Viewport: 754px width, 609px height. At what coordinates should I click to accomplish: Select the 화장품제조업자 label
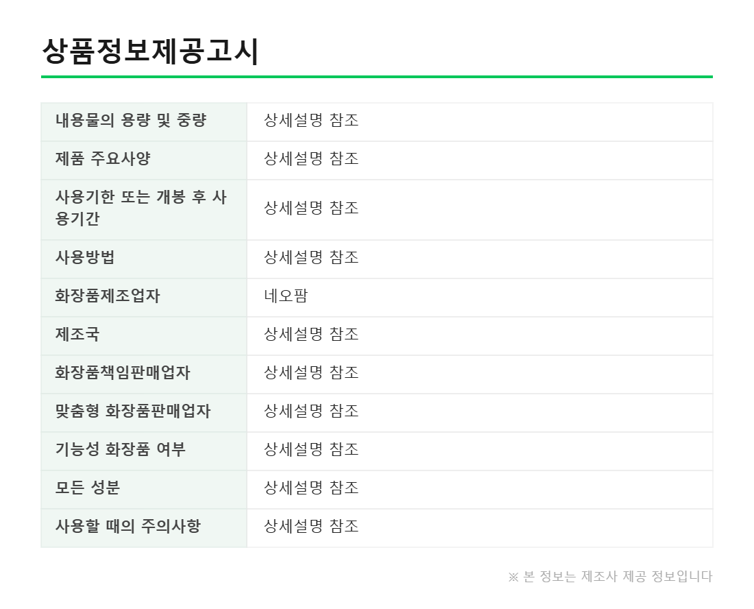107,296
